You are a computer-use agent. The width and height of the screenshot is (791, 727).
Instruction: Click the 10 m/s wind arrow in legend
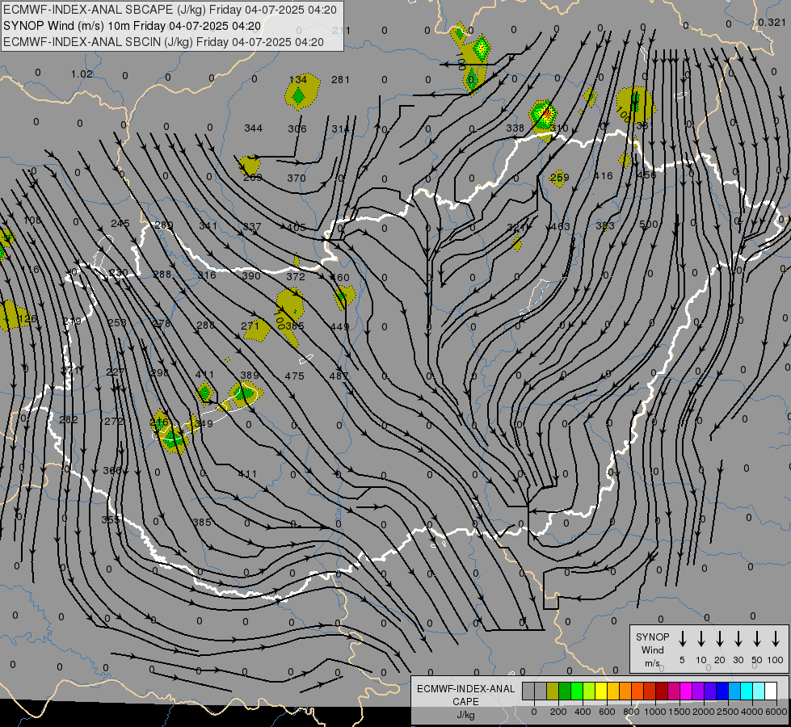point(701,639)
